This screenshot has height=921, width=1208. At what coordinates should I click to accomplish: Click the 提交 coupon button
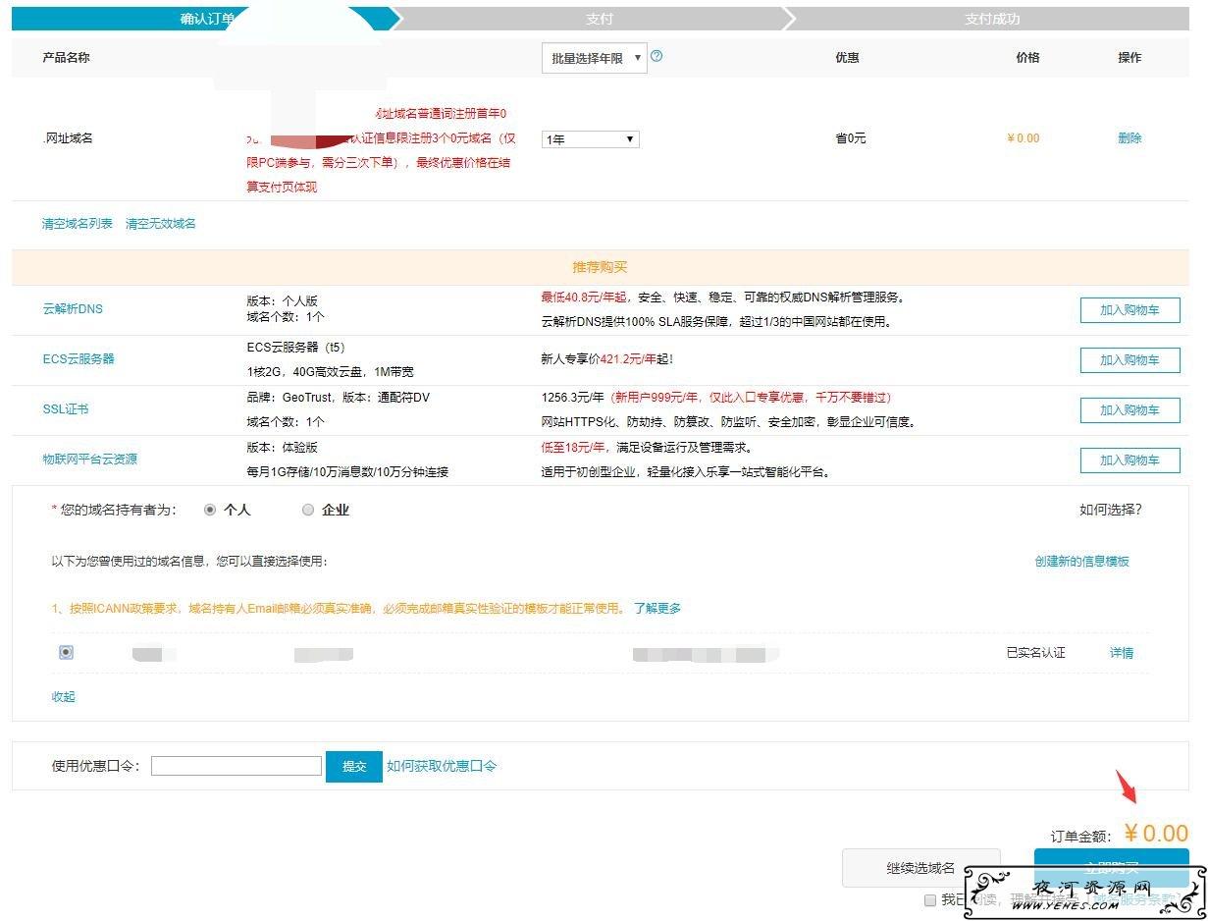[354, 767]
